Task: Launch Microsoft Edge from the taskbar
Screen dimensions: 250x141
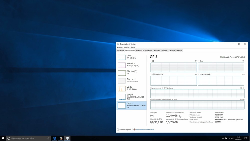Action: (54, 138)
